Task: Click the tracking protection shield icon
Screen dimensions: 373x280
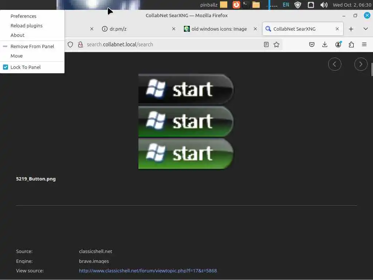Action: click(70, 44)
